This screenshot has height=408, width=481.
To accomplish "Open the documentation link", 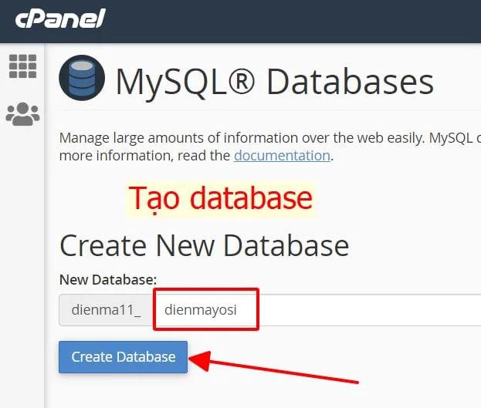I will pyautogui.click(x=282, y=155).
